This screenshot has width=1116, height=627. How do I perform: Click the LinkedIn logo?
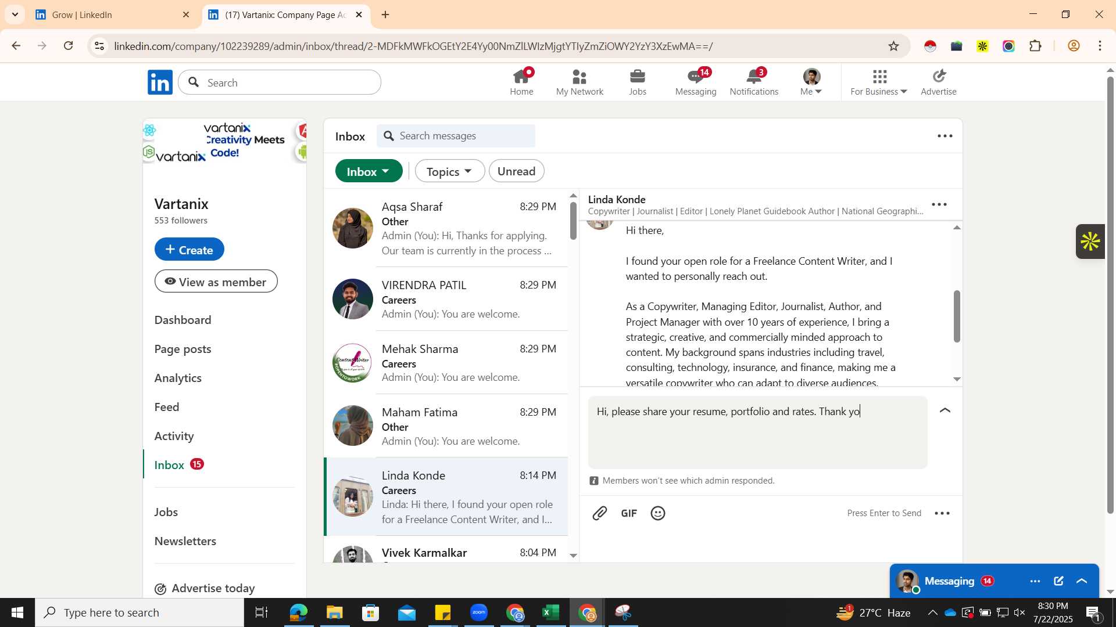pos(160,82)
